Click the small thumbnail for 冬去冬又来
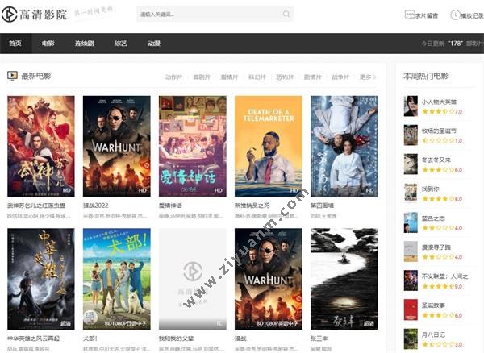The width and height of the screenshot is (484, 353). [x=411, y=164]
